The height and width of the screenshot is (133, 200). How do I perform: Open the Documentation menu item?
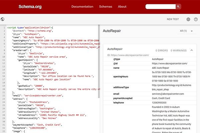82,7
